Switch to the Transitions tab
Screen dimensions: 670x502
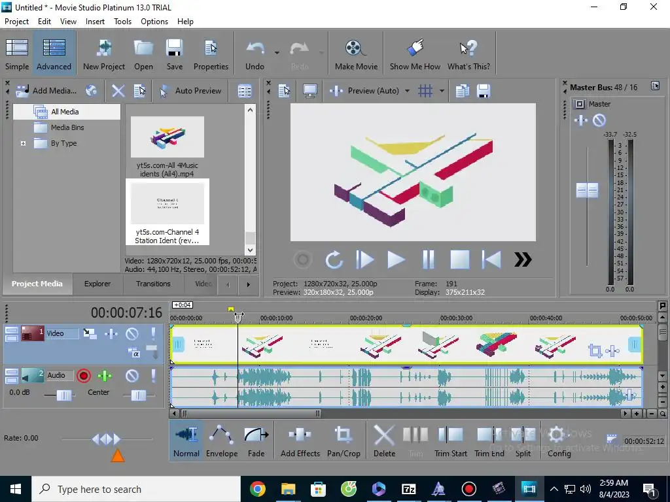pos(153,284)
